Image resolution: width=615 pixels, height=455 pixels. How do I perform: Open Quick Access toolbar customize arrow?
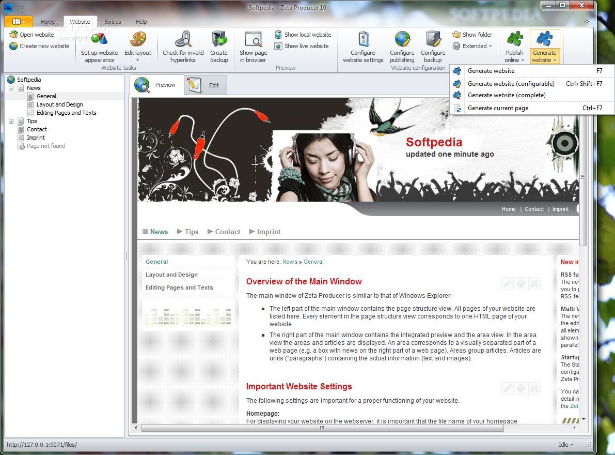coord(22,7)
